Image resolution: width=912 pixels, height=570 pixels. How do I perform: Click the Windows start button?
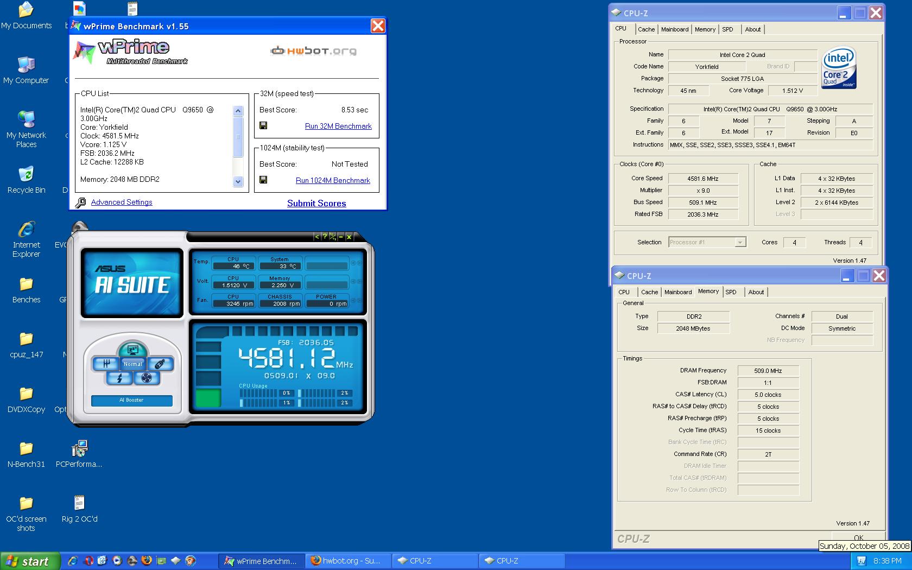pos(29,561)
